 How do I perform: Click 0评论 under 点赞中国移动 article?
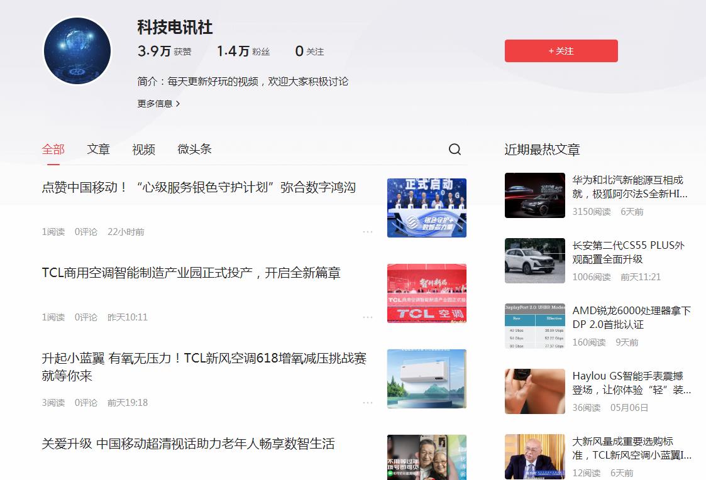86,232
